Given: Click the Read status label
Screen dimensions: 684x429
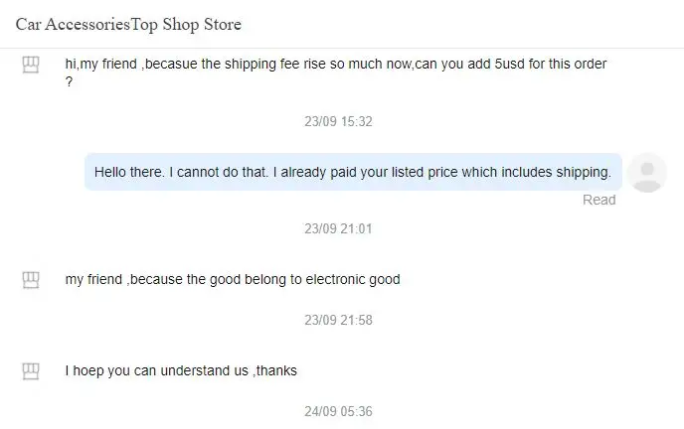Looking at the screenshot, I should point(598,200).
